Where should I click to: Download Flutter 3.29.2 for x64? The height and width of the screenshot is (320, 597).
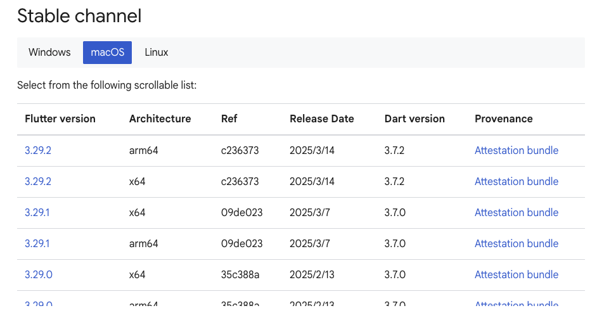[x=38, y=182]
